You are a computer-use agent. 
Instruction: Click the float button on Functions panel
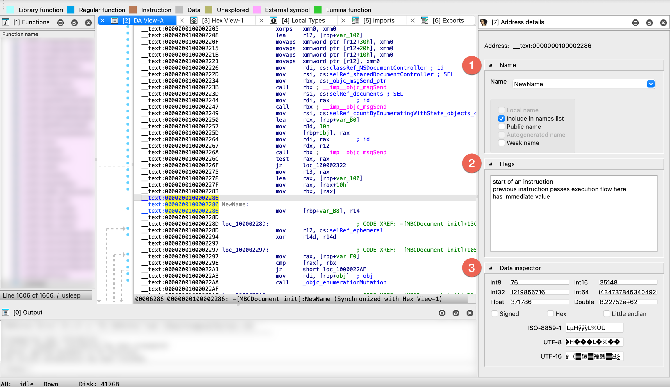(74, 23)
